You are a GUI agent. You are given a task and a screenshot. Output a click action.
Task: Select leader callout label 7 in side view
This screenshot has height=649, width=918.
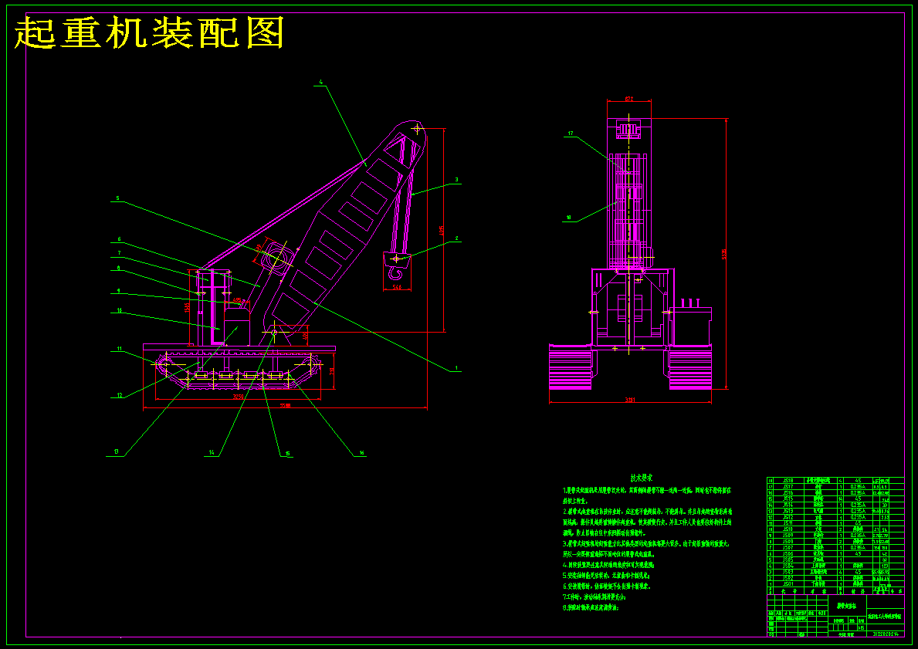pos(119,253)
